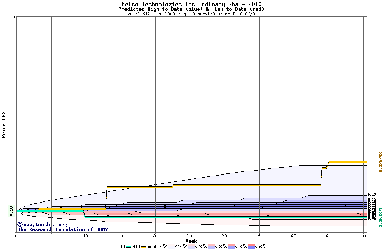Click the x-axis tick label '20'
This screenshot has height=249, width=383.
155,236
